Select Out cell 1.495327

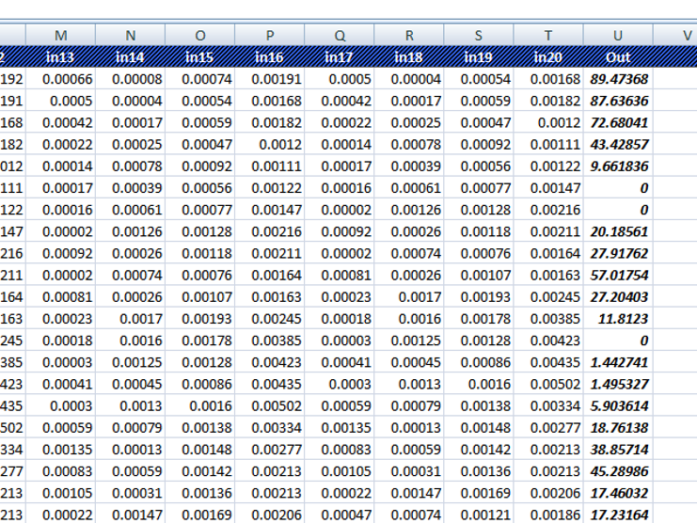pos(618,384)
